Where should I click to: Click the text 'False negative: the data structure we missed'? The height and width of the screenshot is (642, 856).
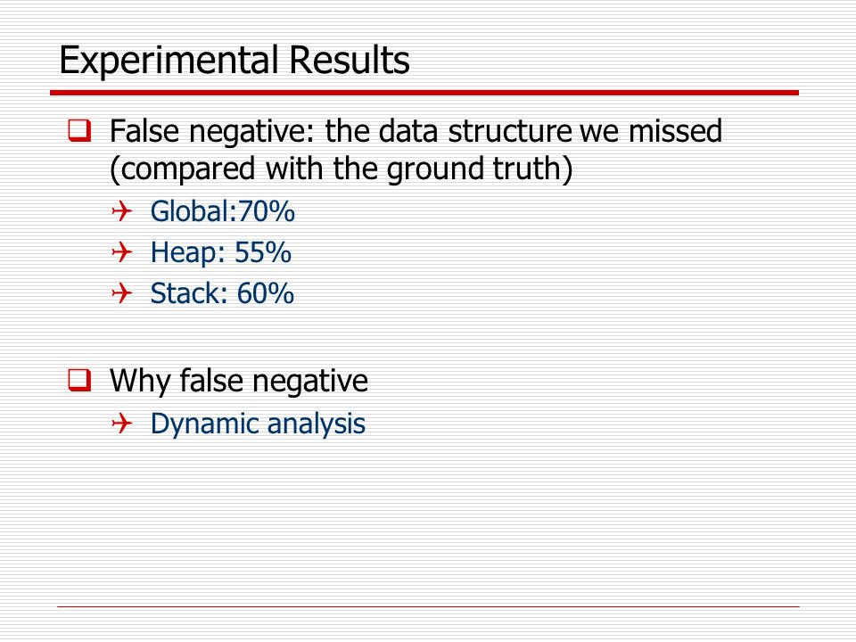click(416, 132)
